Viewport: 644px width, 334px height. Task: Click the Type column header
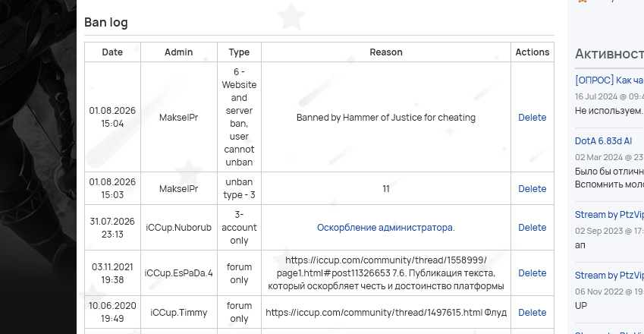click(x=239, y=52)
